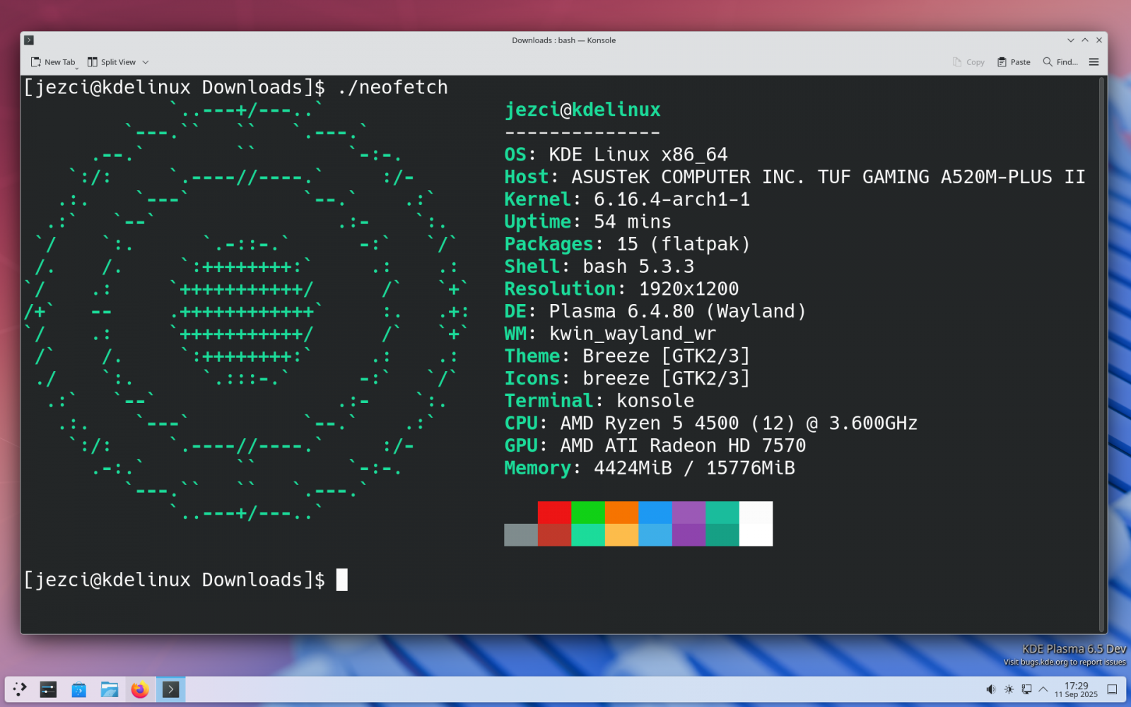
Task: Click the terminal's vertical scrollbar
Action: click(1102, 353)
